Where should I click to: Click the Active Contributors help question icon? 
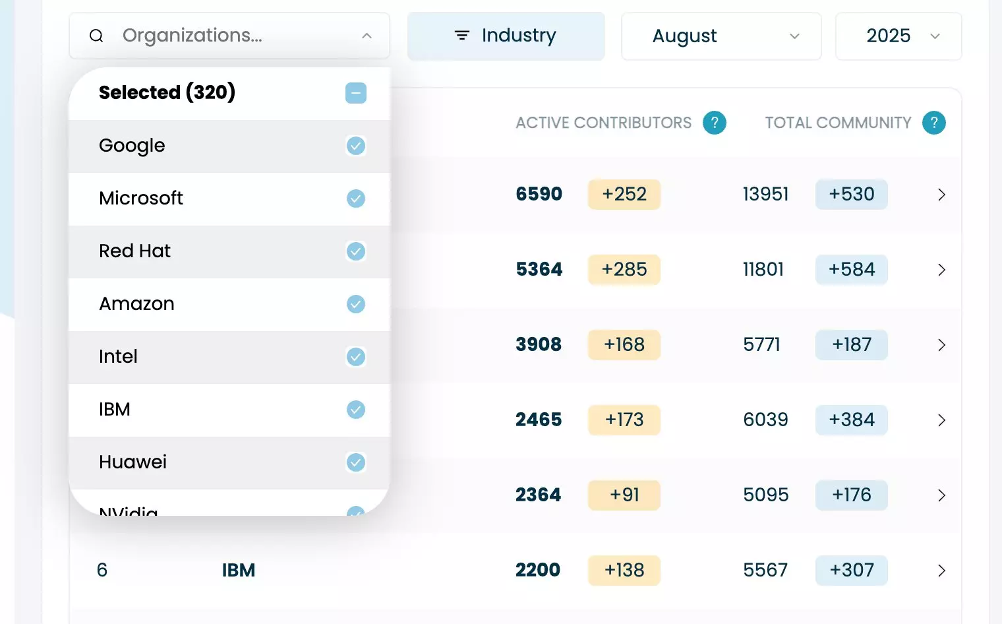click(714, 123)
